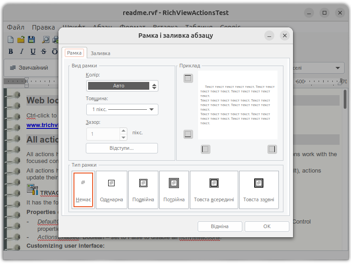Open the Правка menu
The image size is (351, 265).
pos(43,27)
